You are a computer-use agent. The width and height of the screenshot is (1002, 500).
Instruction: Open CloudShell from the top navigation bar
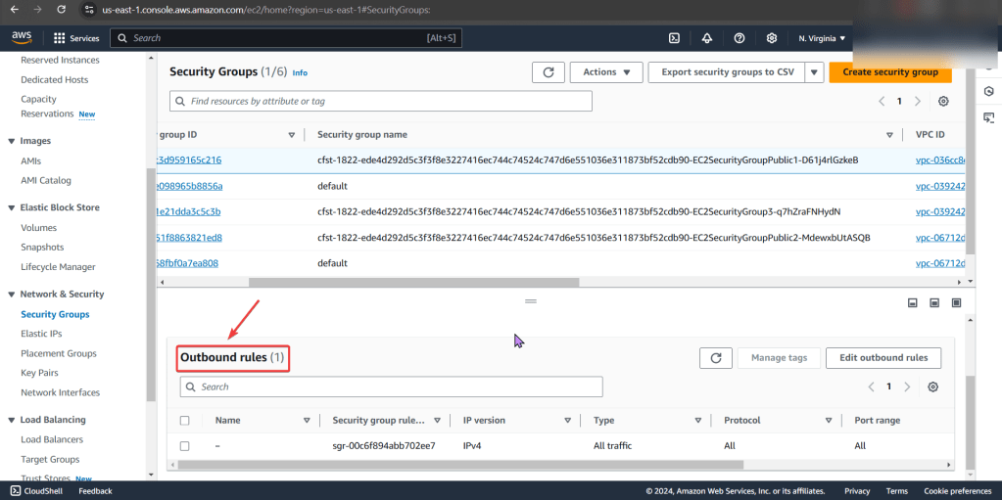pyautogui.click(x=675, y=38)
